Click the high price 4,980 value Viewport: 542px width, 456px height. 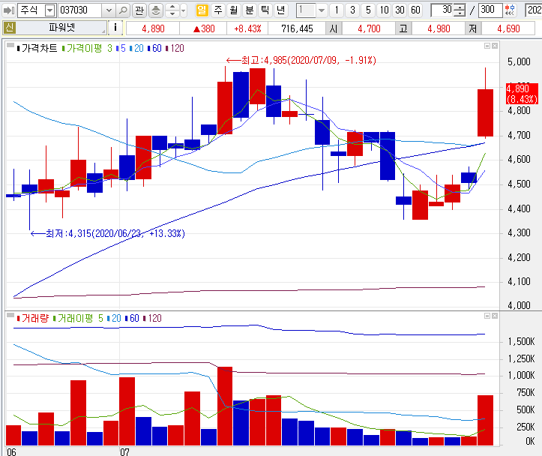point(439,28)
